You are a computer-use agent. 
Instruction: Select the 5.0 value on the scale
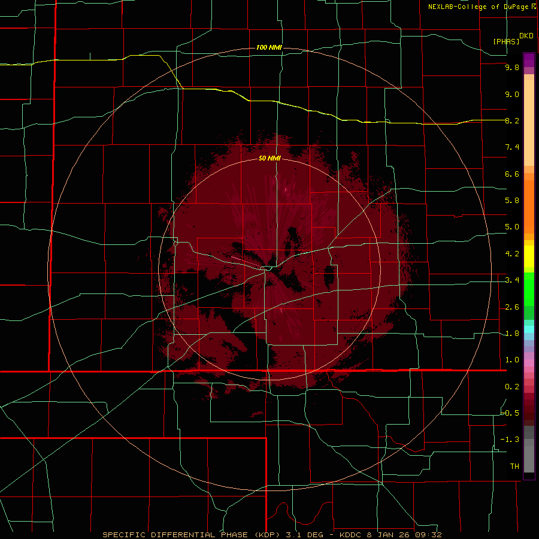[x=512, y=227]
